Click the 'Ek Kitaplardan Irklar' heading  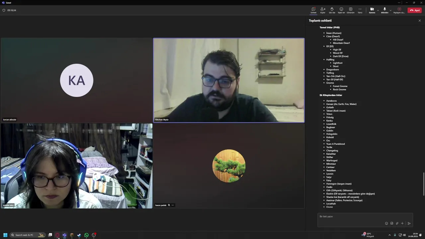(331, 95)
